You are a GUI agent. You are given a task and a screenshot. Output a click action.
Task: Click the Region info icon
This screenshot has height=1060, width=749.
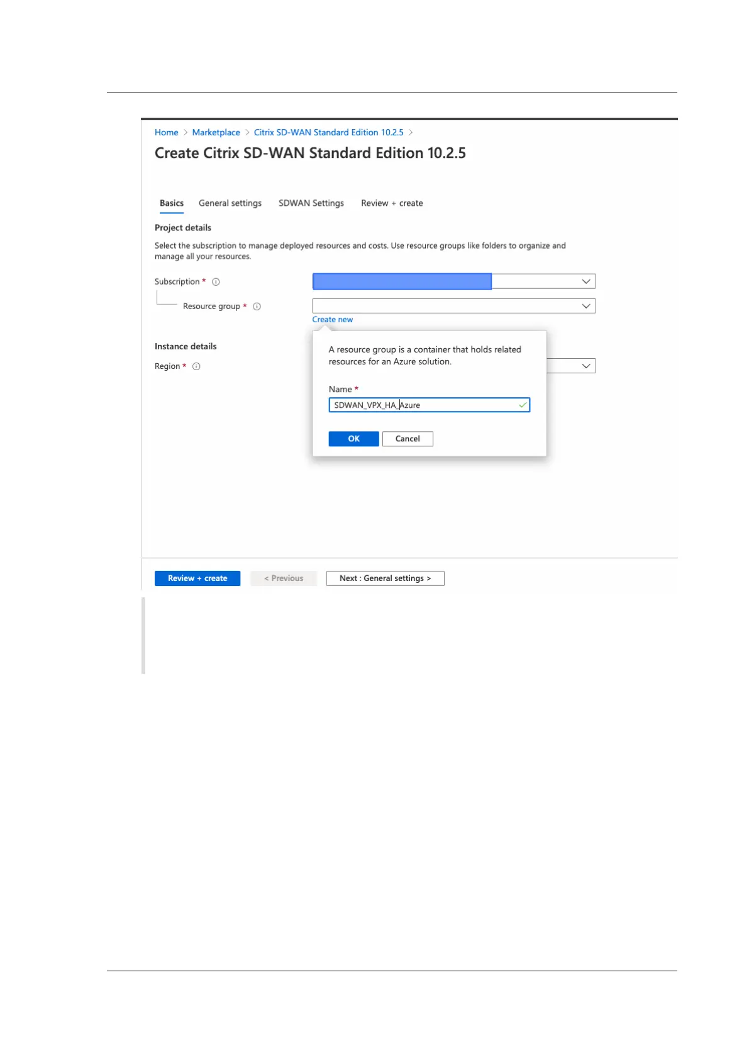coord(196,366)
